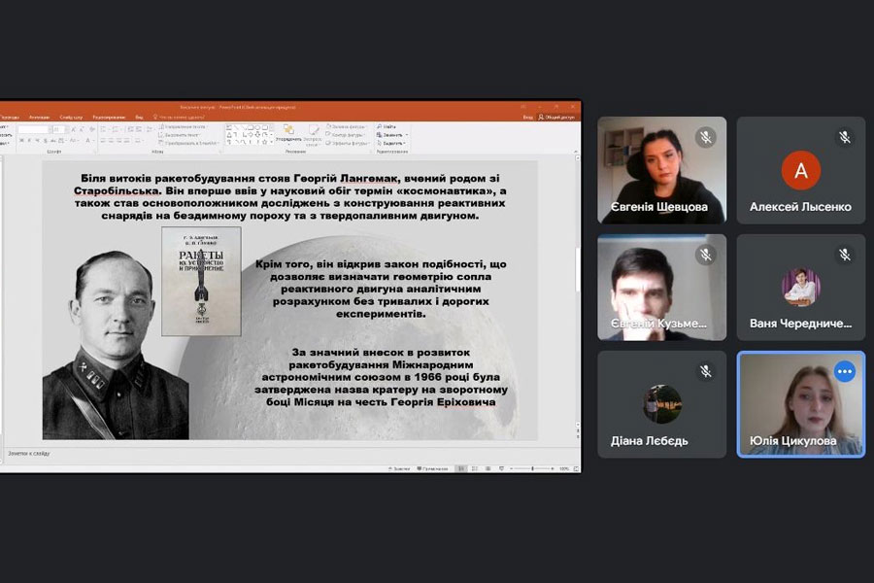Image resolution: width=874 pixels, height=583 pixels.
Task: Click underlined word 'Старобільська' on slide
Action: click(116, 191)
